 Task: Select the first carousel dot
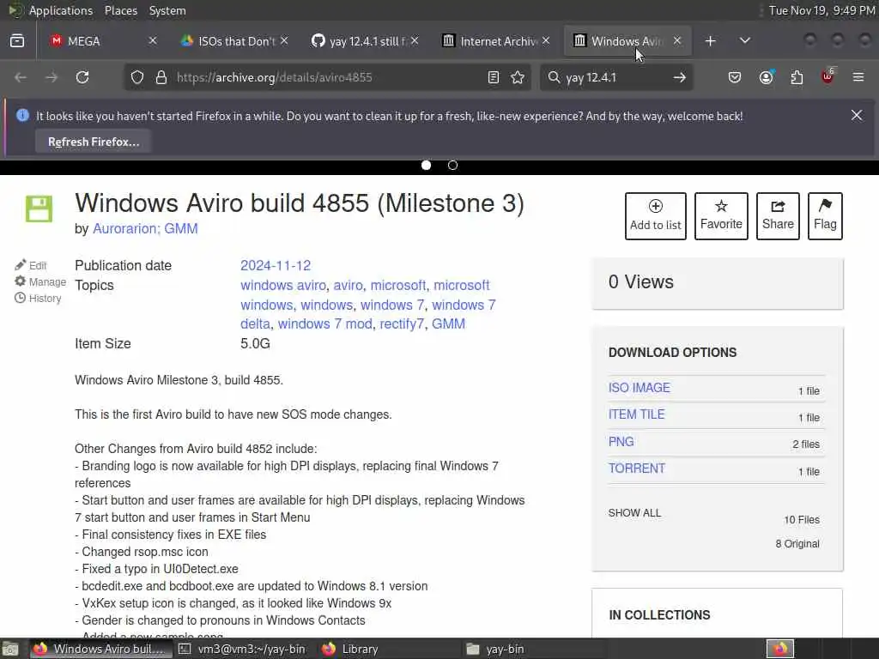(x=426, y=166)
